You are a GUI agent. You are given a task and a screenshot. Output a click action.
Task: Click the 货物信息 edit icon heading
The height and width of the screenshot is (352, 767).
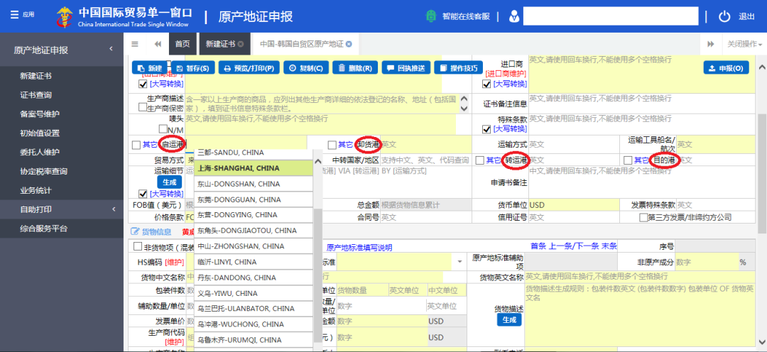pos(151,232)
